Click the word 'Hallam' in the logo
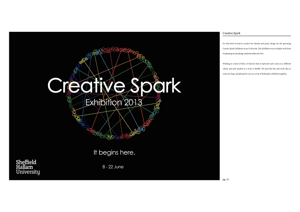Image resolution: width=300 pixels, height=212 pixels. (x=25, y=167)
